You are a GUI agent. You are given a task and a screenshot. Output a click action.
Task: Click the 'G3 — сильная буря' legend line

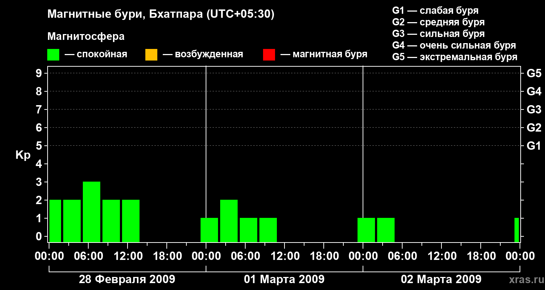(439, 34)
